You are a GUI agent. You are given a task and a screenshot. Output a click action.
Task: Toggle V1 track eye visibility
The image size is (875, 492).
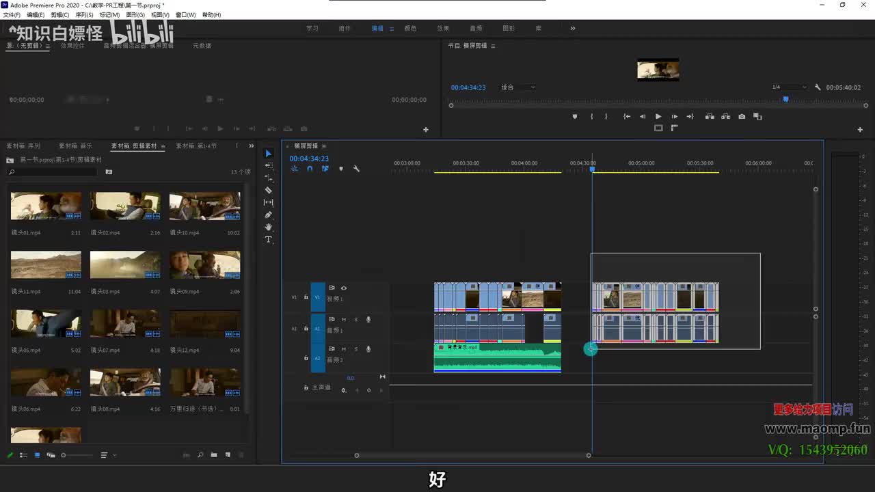(x=344, y=288)
